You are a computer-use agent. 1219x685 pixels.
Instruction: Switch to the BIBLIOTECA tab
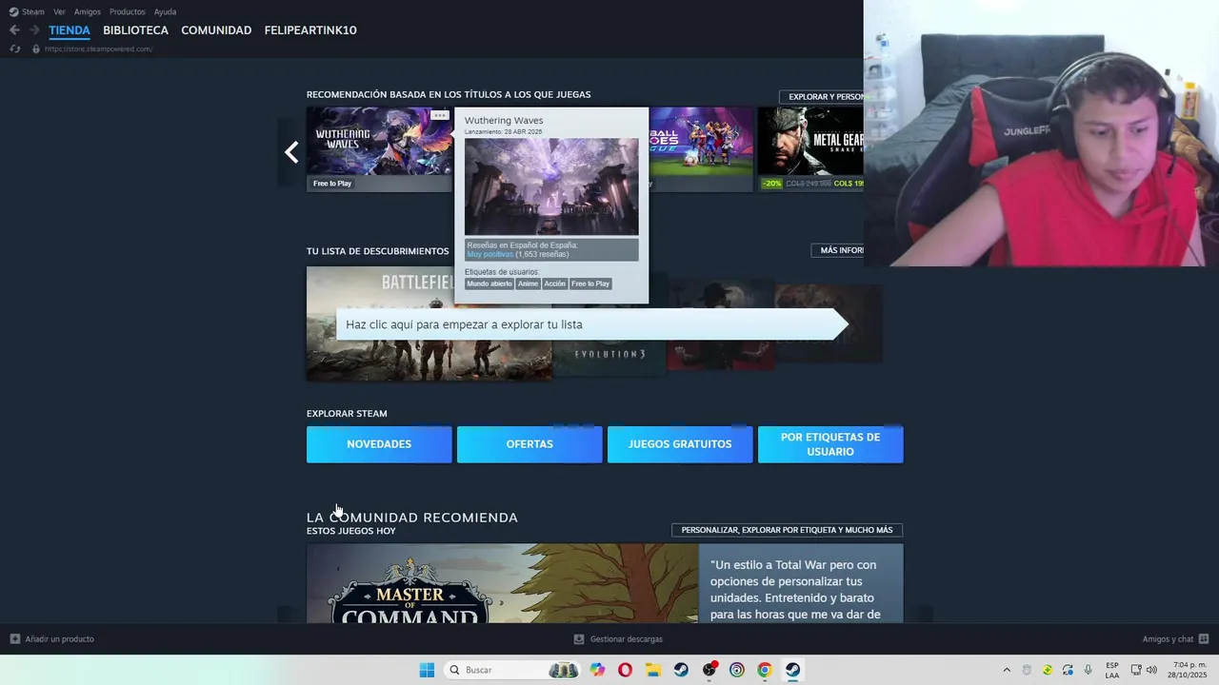(135, 30)
